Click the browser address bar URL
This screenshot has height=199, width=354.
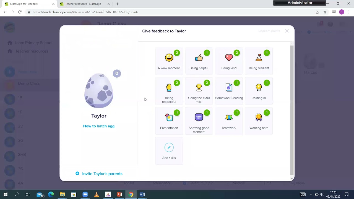click(x=85, y=12)
